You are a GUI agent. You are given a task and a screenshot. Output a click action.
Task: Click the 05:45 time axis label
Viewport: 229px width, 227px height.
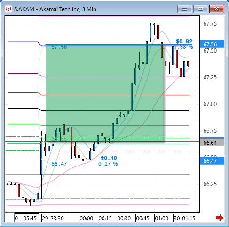[30, 218]
